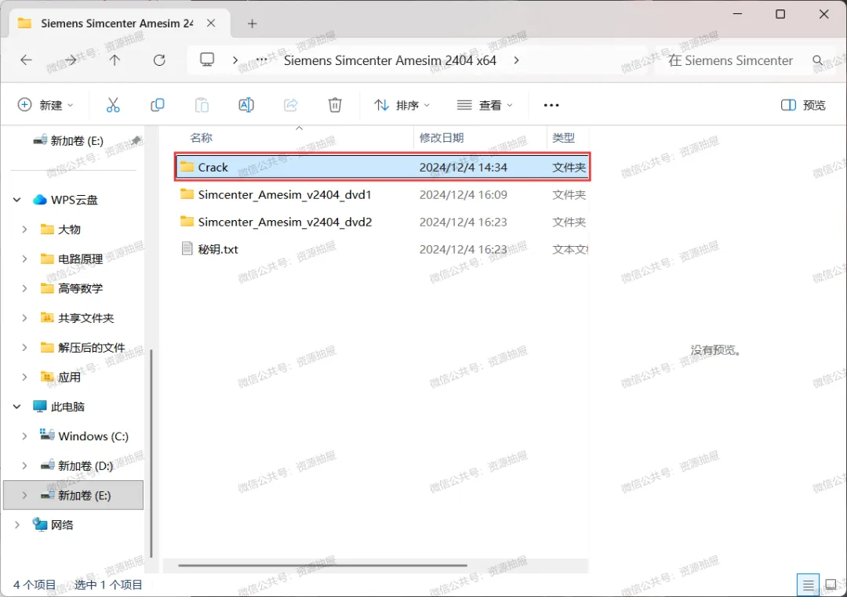Click the horizontal scrollbar under file list
847x597 pixels.
322,565
